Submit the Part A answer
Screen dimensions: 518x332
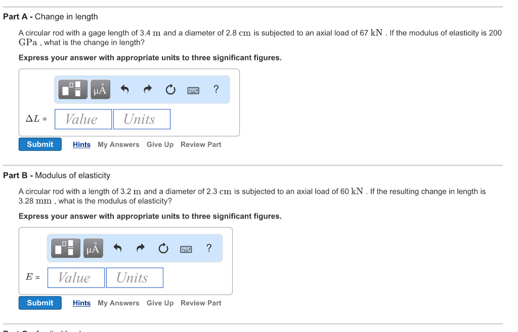[40, 144]
